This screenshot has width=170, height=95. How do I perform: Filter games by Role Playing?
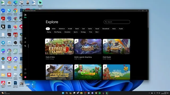tap(58, 32)
